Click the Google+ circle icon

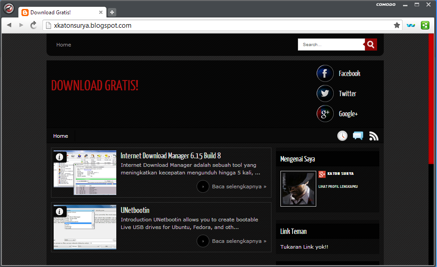click(x=325, y=114)
